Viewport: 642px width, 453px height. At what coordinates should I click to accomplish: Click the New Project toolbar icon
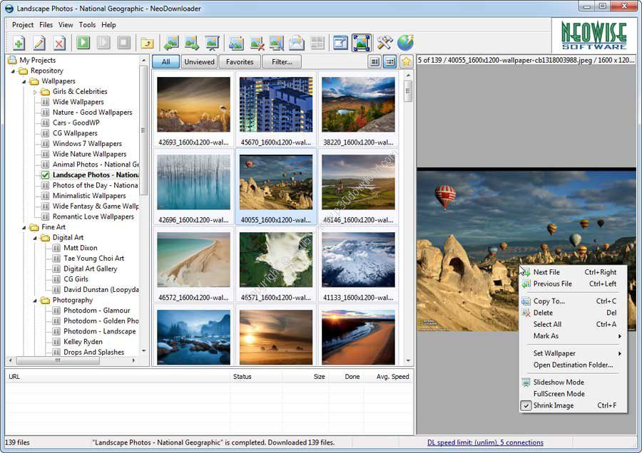(x=19, y=43)
